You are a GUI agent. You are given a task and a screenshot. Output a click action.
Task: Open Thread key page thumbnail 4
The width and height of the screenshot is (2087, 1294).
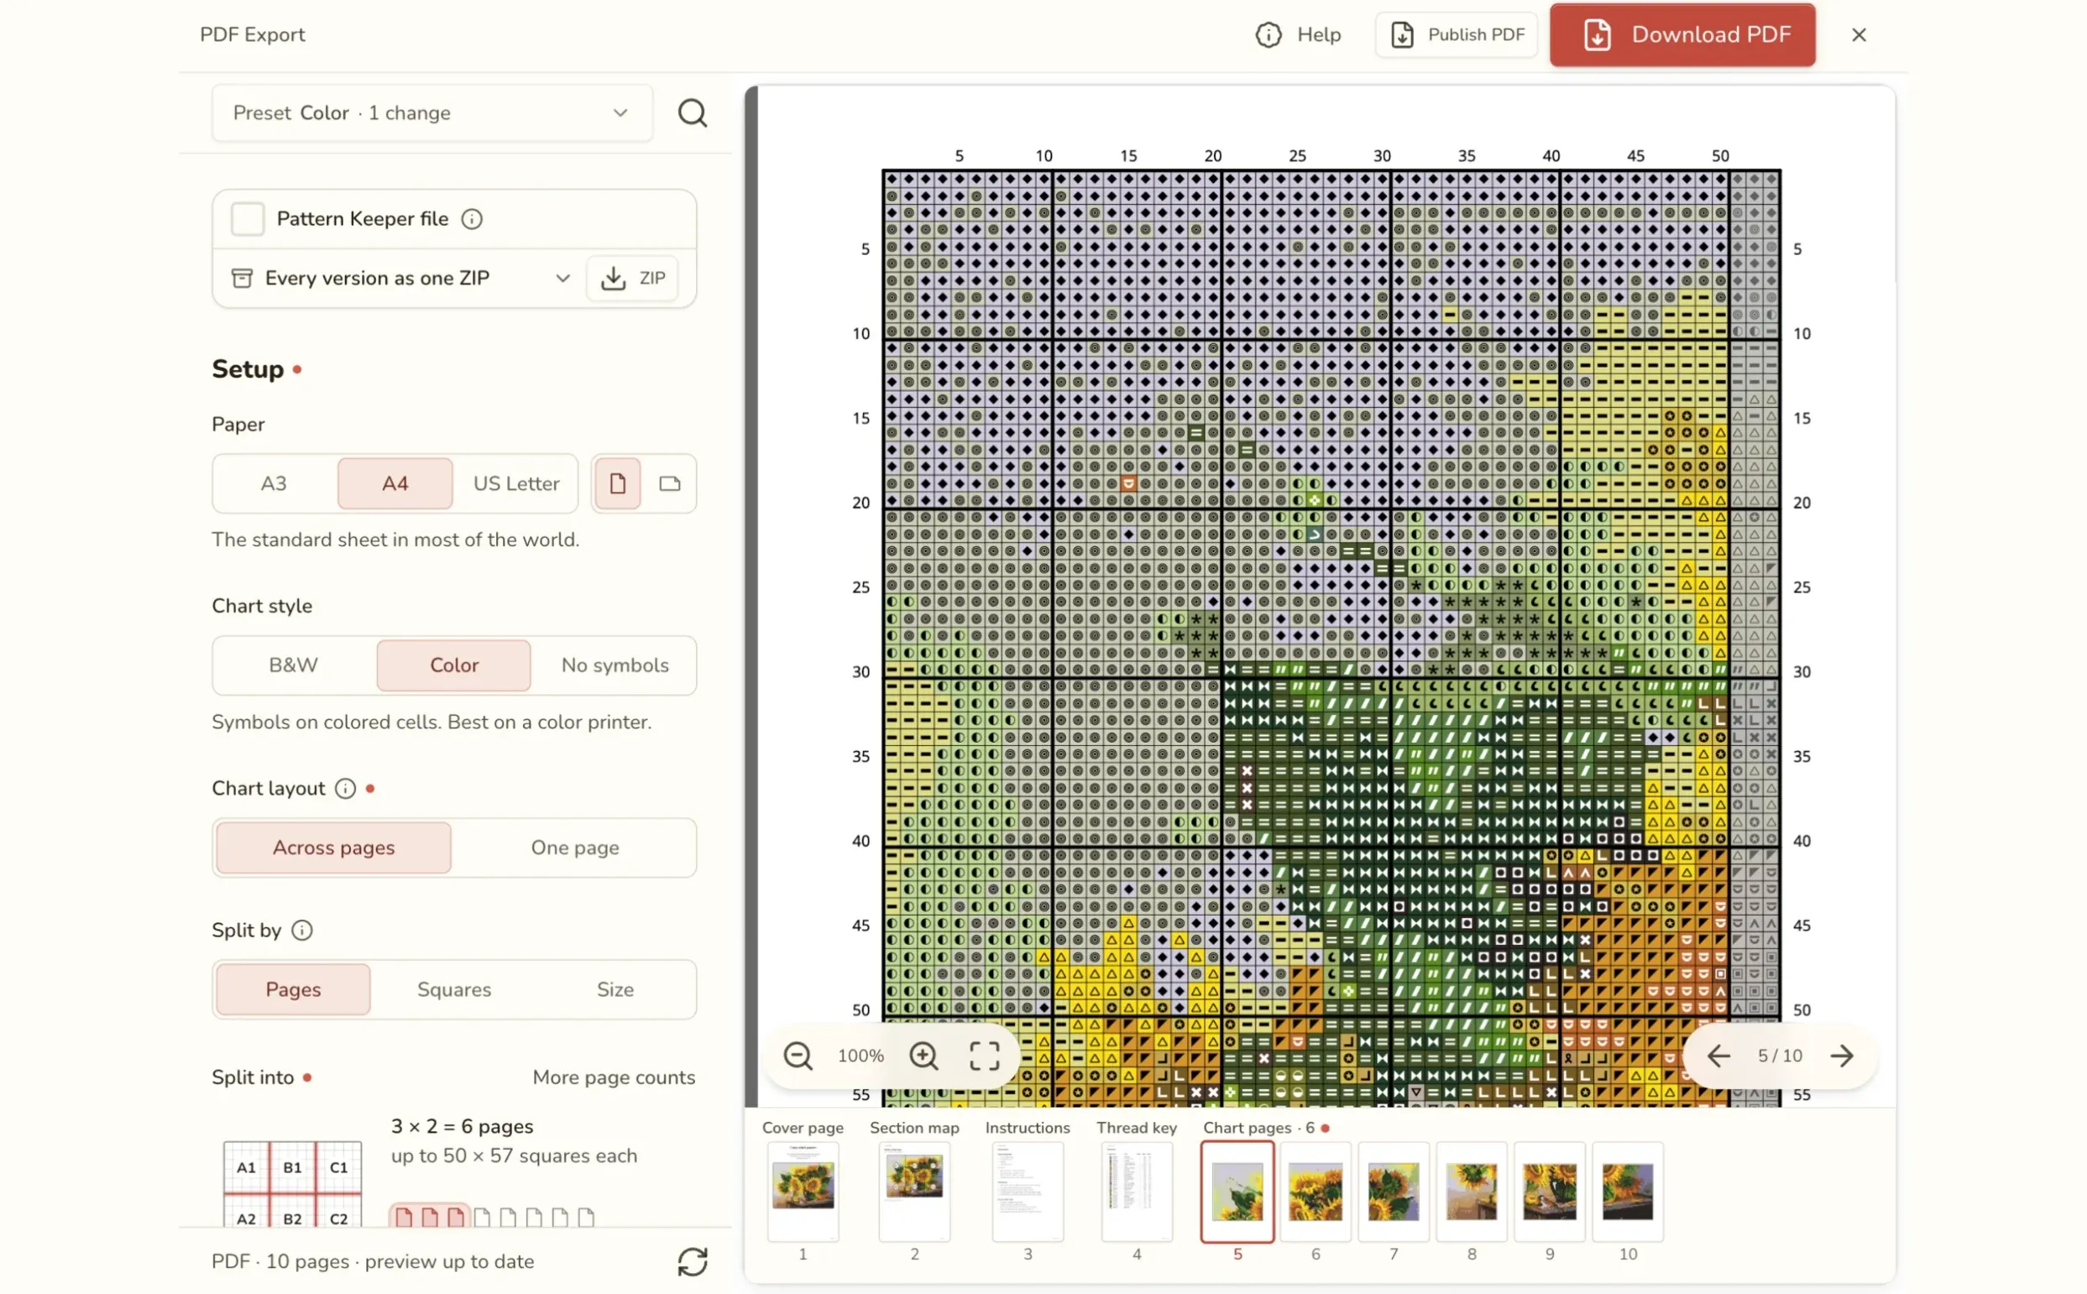point(1137,1191)
